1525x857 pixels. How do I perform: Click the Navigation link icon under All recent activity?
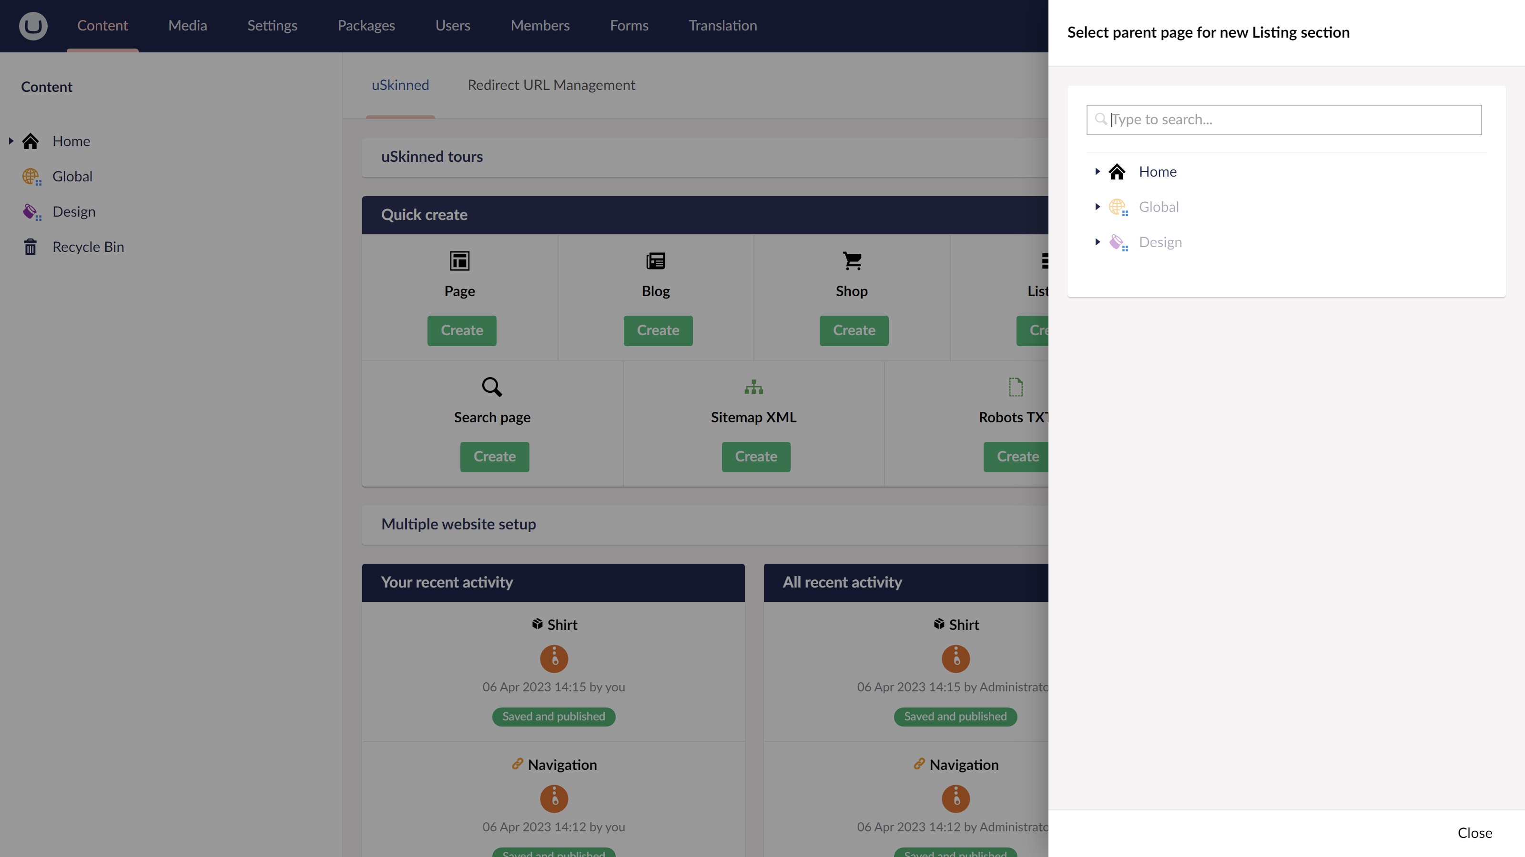[919, 764]
